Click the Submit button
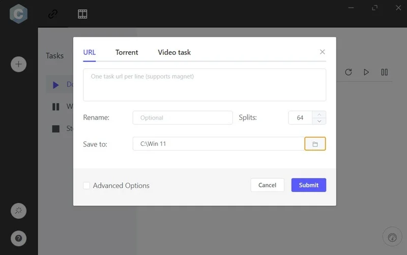 point(308,185)
